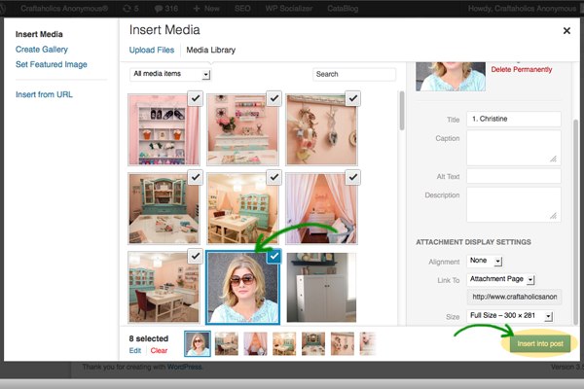Select the Media Library tab
This screenshot has height=389, width=584.
pyautogui.click(x=212, y=50)
